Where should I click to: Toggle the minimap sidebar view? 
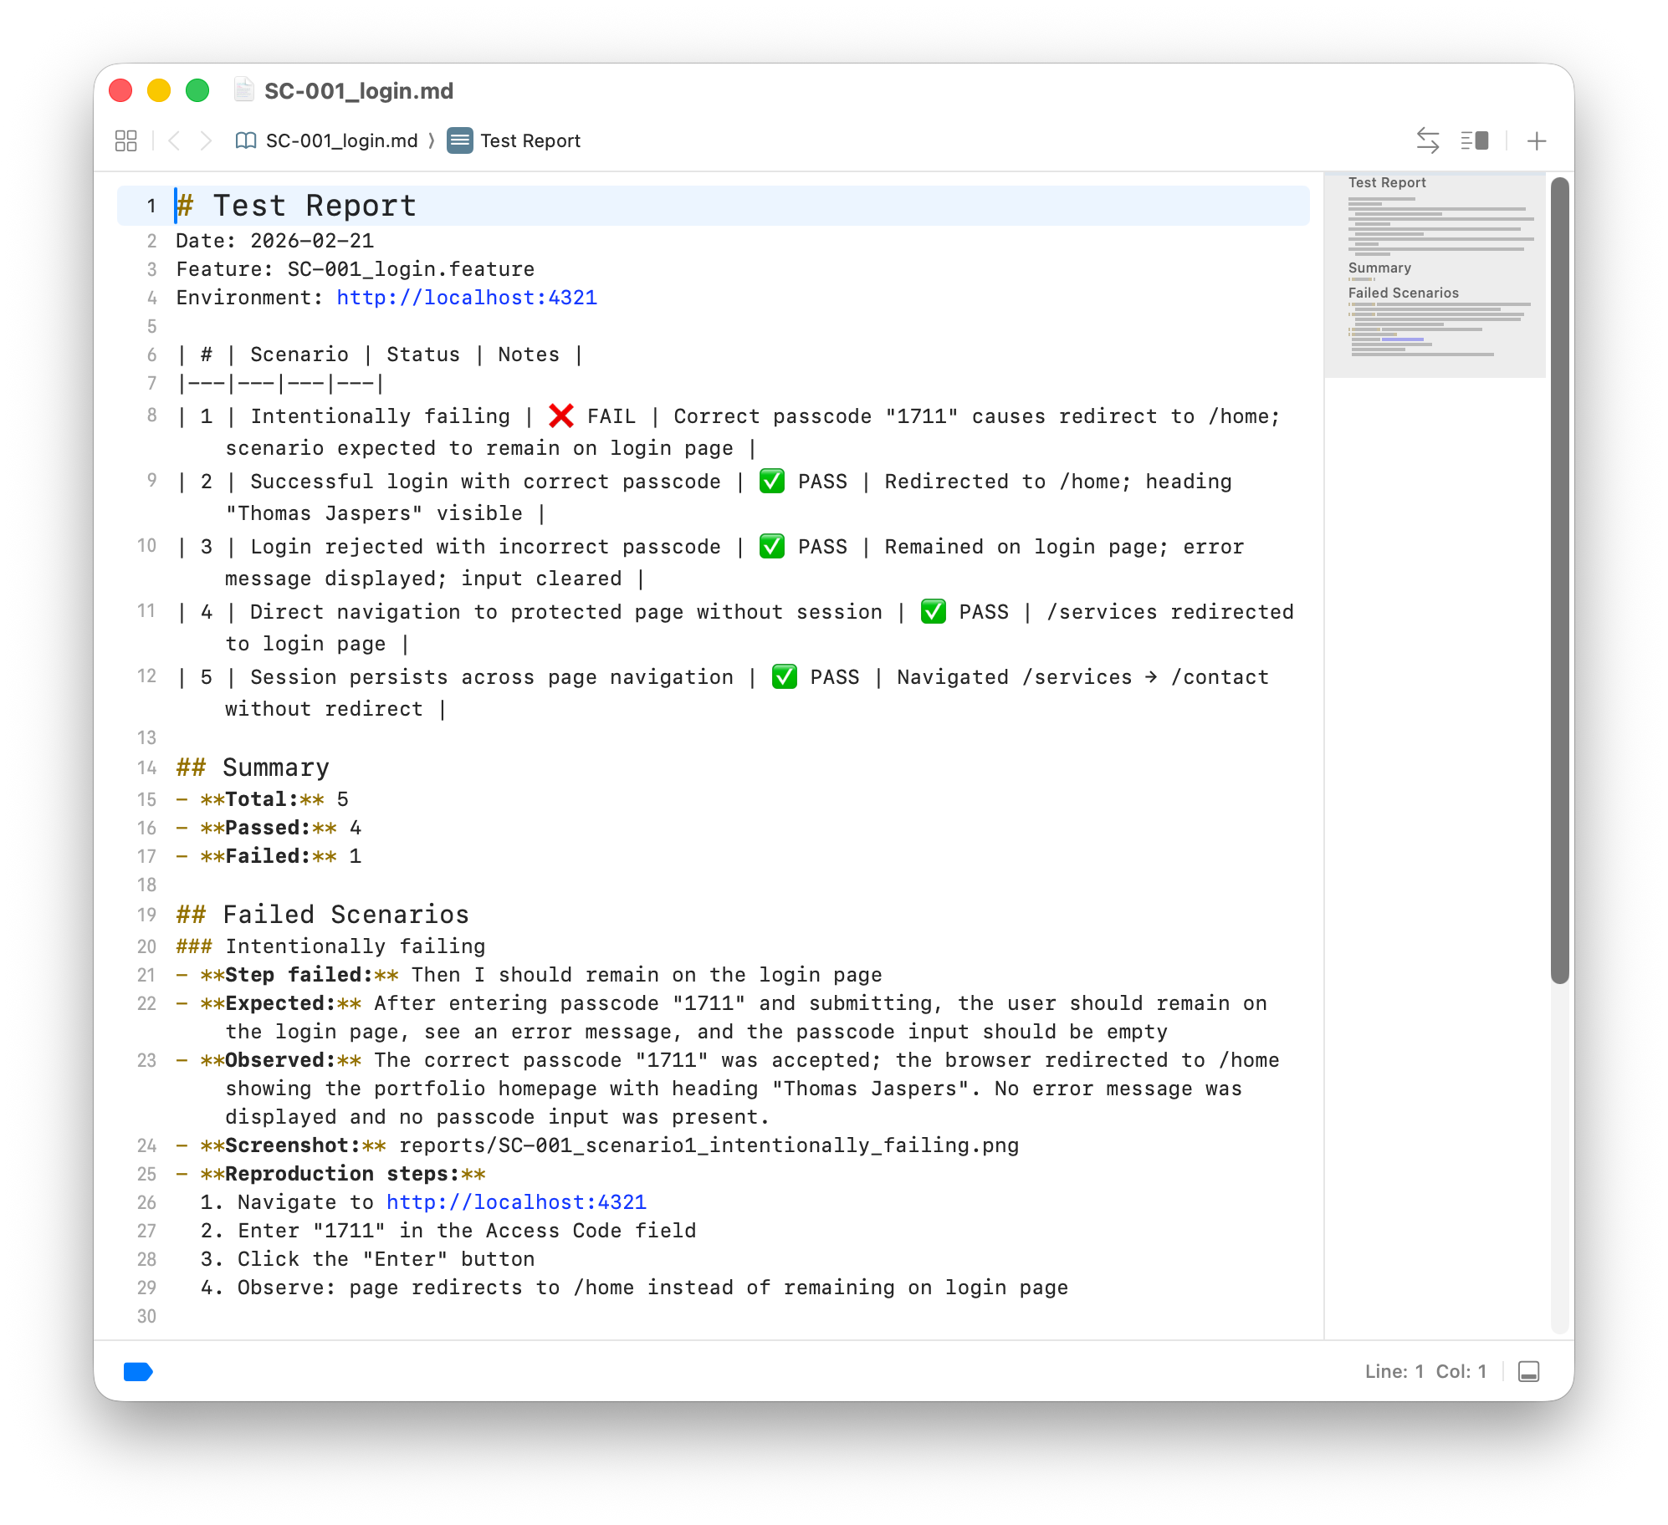coord(1474,140)
